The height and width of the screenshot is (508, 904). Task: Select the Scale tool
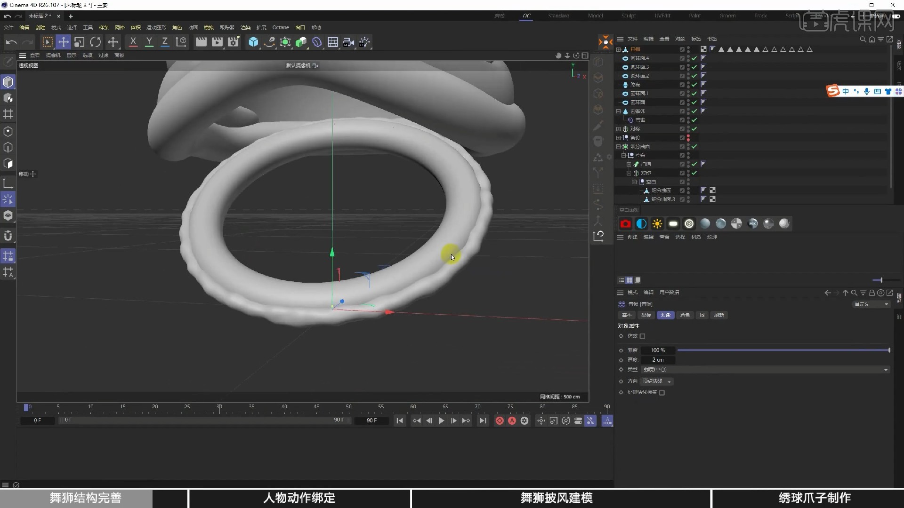coord(79,42)
